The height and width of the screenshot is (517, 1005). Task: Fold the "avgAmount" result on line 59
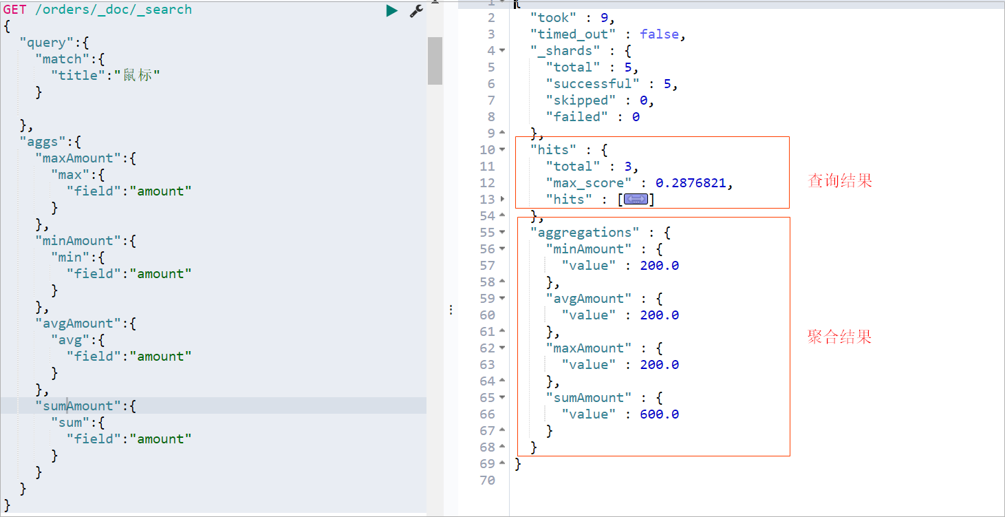pos(502,298)
